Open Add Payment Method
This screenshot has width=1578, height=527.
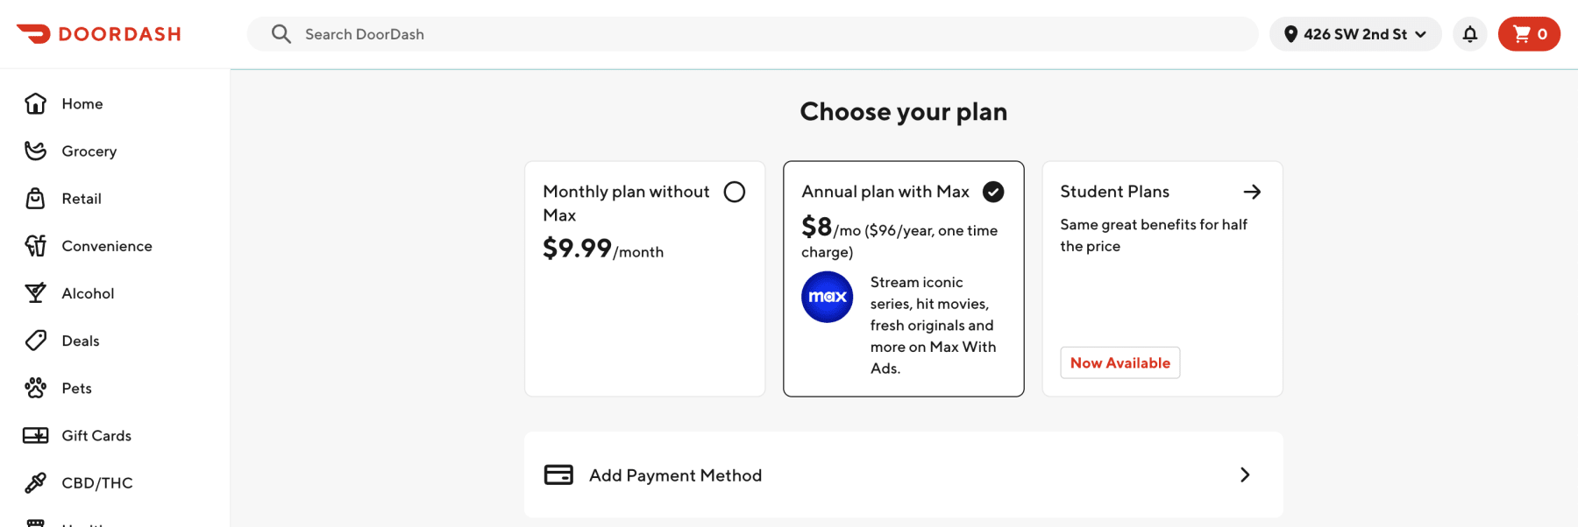pyautogui.click(x=675, y=474)
